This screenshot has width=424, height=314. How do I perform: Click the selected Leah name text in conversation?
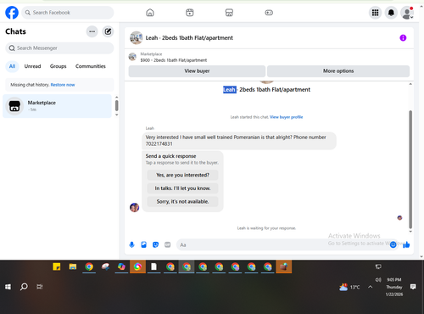coord(230,90)
